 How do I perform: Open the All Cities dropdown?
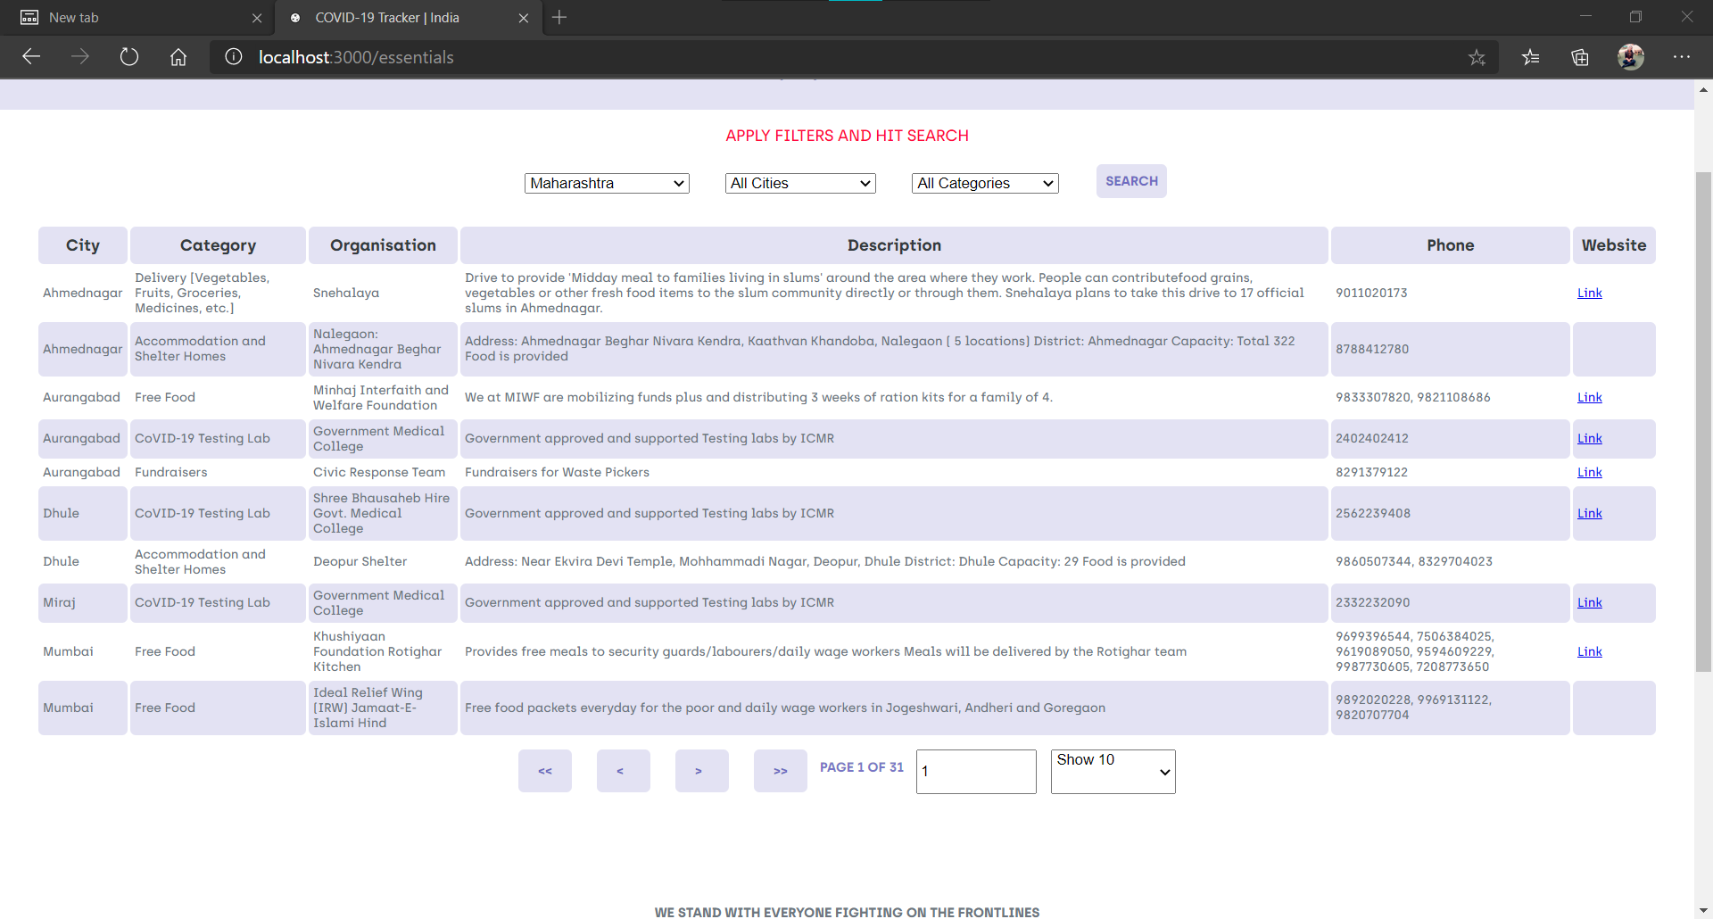pyautogui.click(x=800, y=183)
